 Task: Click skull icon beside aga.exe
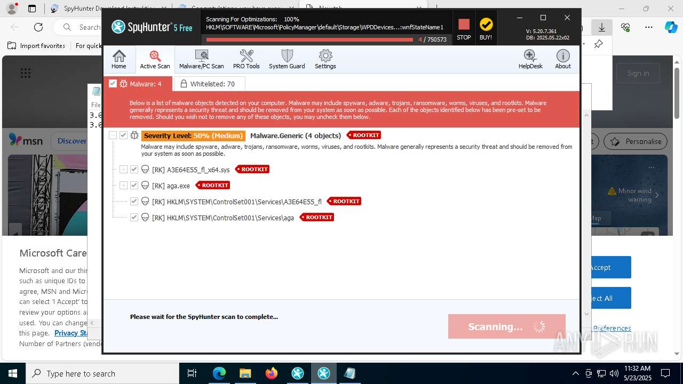145,186
